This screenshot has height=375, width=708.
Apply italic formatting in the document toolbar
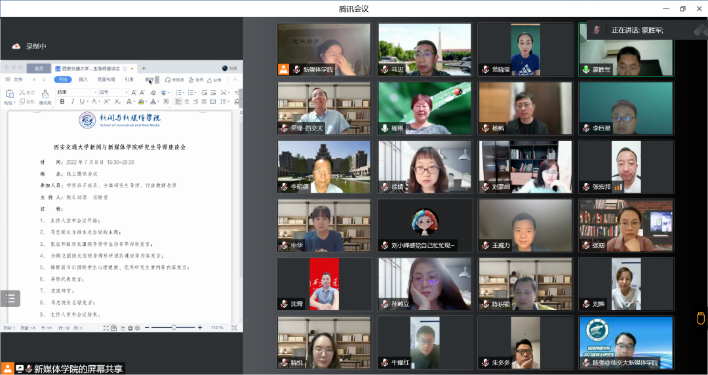pyautogui.click(x=71, y=102)
